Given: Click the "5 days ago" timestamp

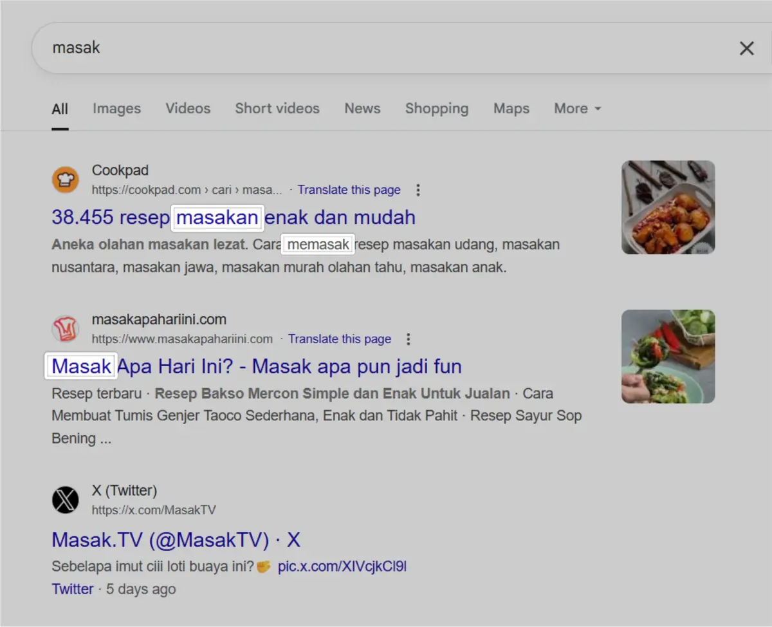Looking at the screenshot, I should pyautogui.click(x=141, y=589).
